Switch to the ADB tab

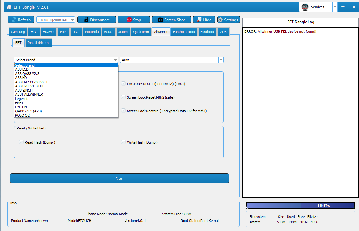(223, 32)
